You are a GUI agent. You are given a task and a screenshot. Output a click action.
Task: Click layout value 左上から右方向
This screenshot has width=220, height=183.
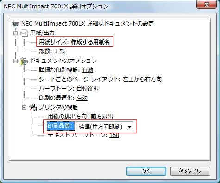[142, 79]
